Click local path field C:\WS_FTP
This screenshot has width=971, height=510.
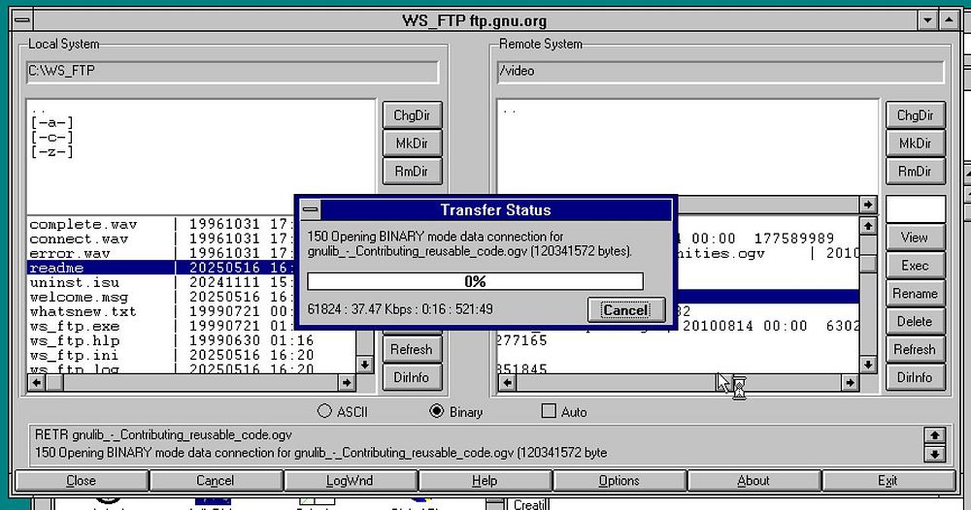(x=232, y=71)
